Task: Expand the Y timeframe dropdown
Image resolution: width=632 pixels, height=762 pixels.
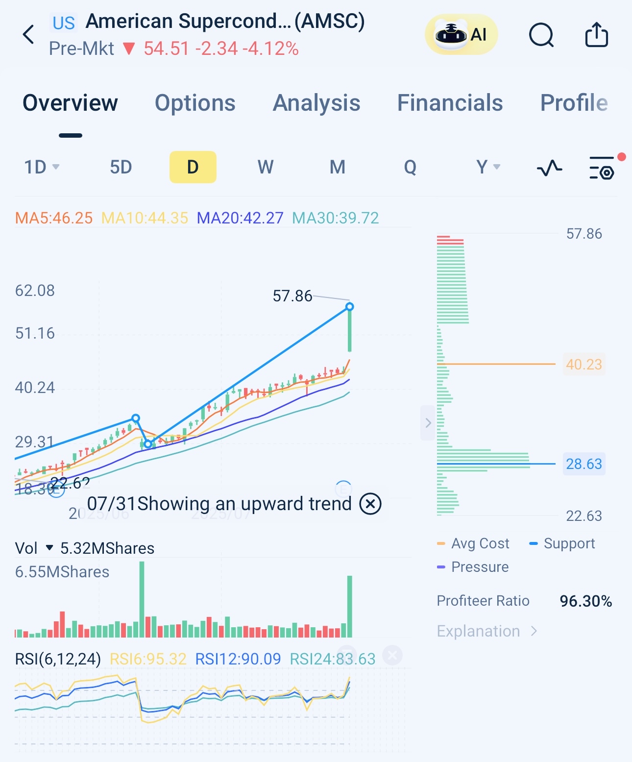Action: coord(488,167)
